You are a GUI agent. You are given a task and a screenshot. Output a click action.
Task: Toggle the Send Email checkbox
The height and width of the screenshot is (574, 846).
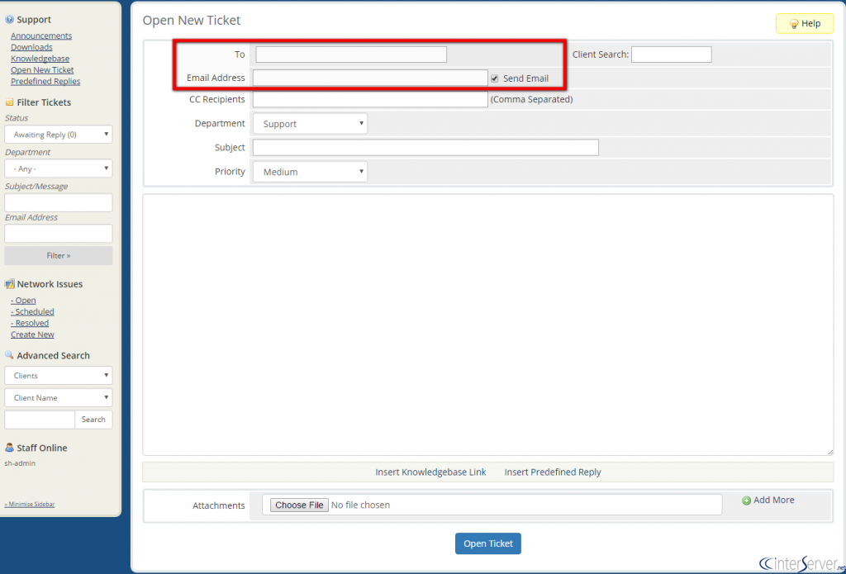click(x=495, y=78)
